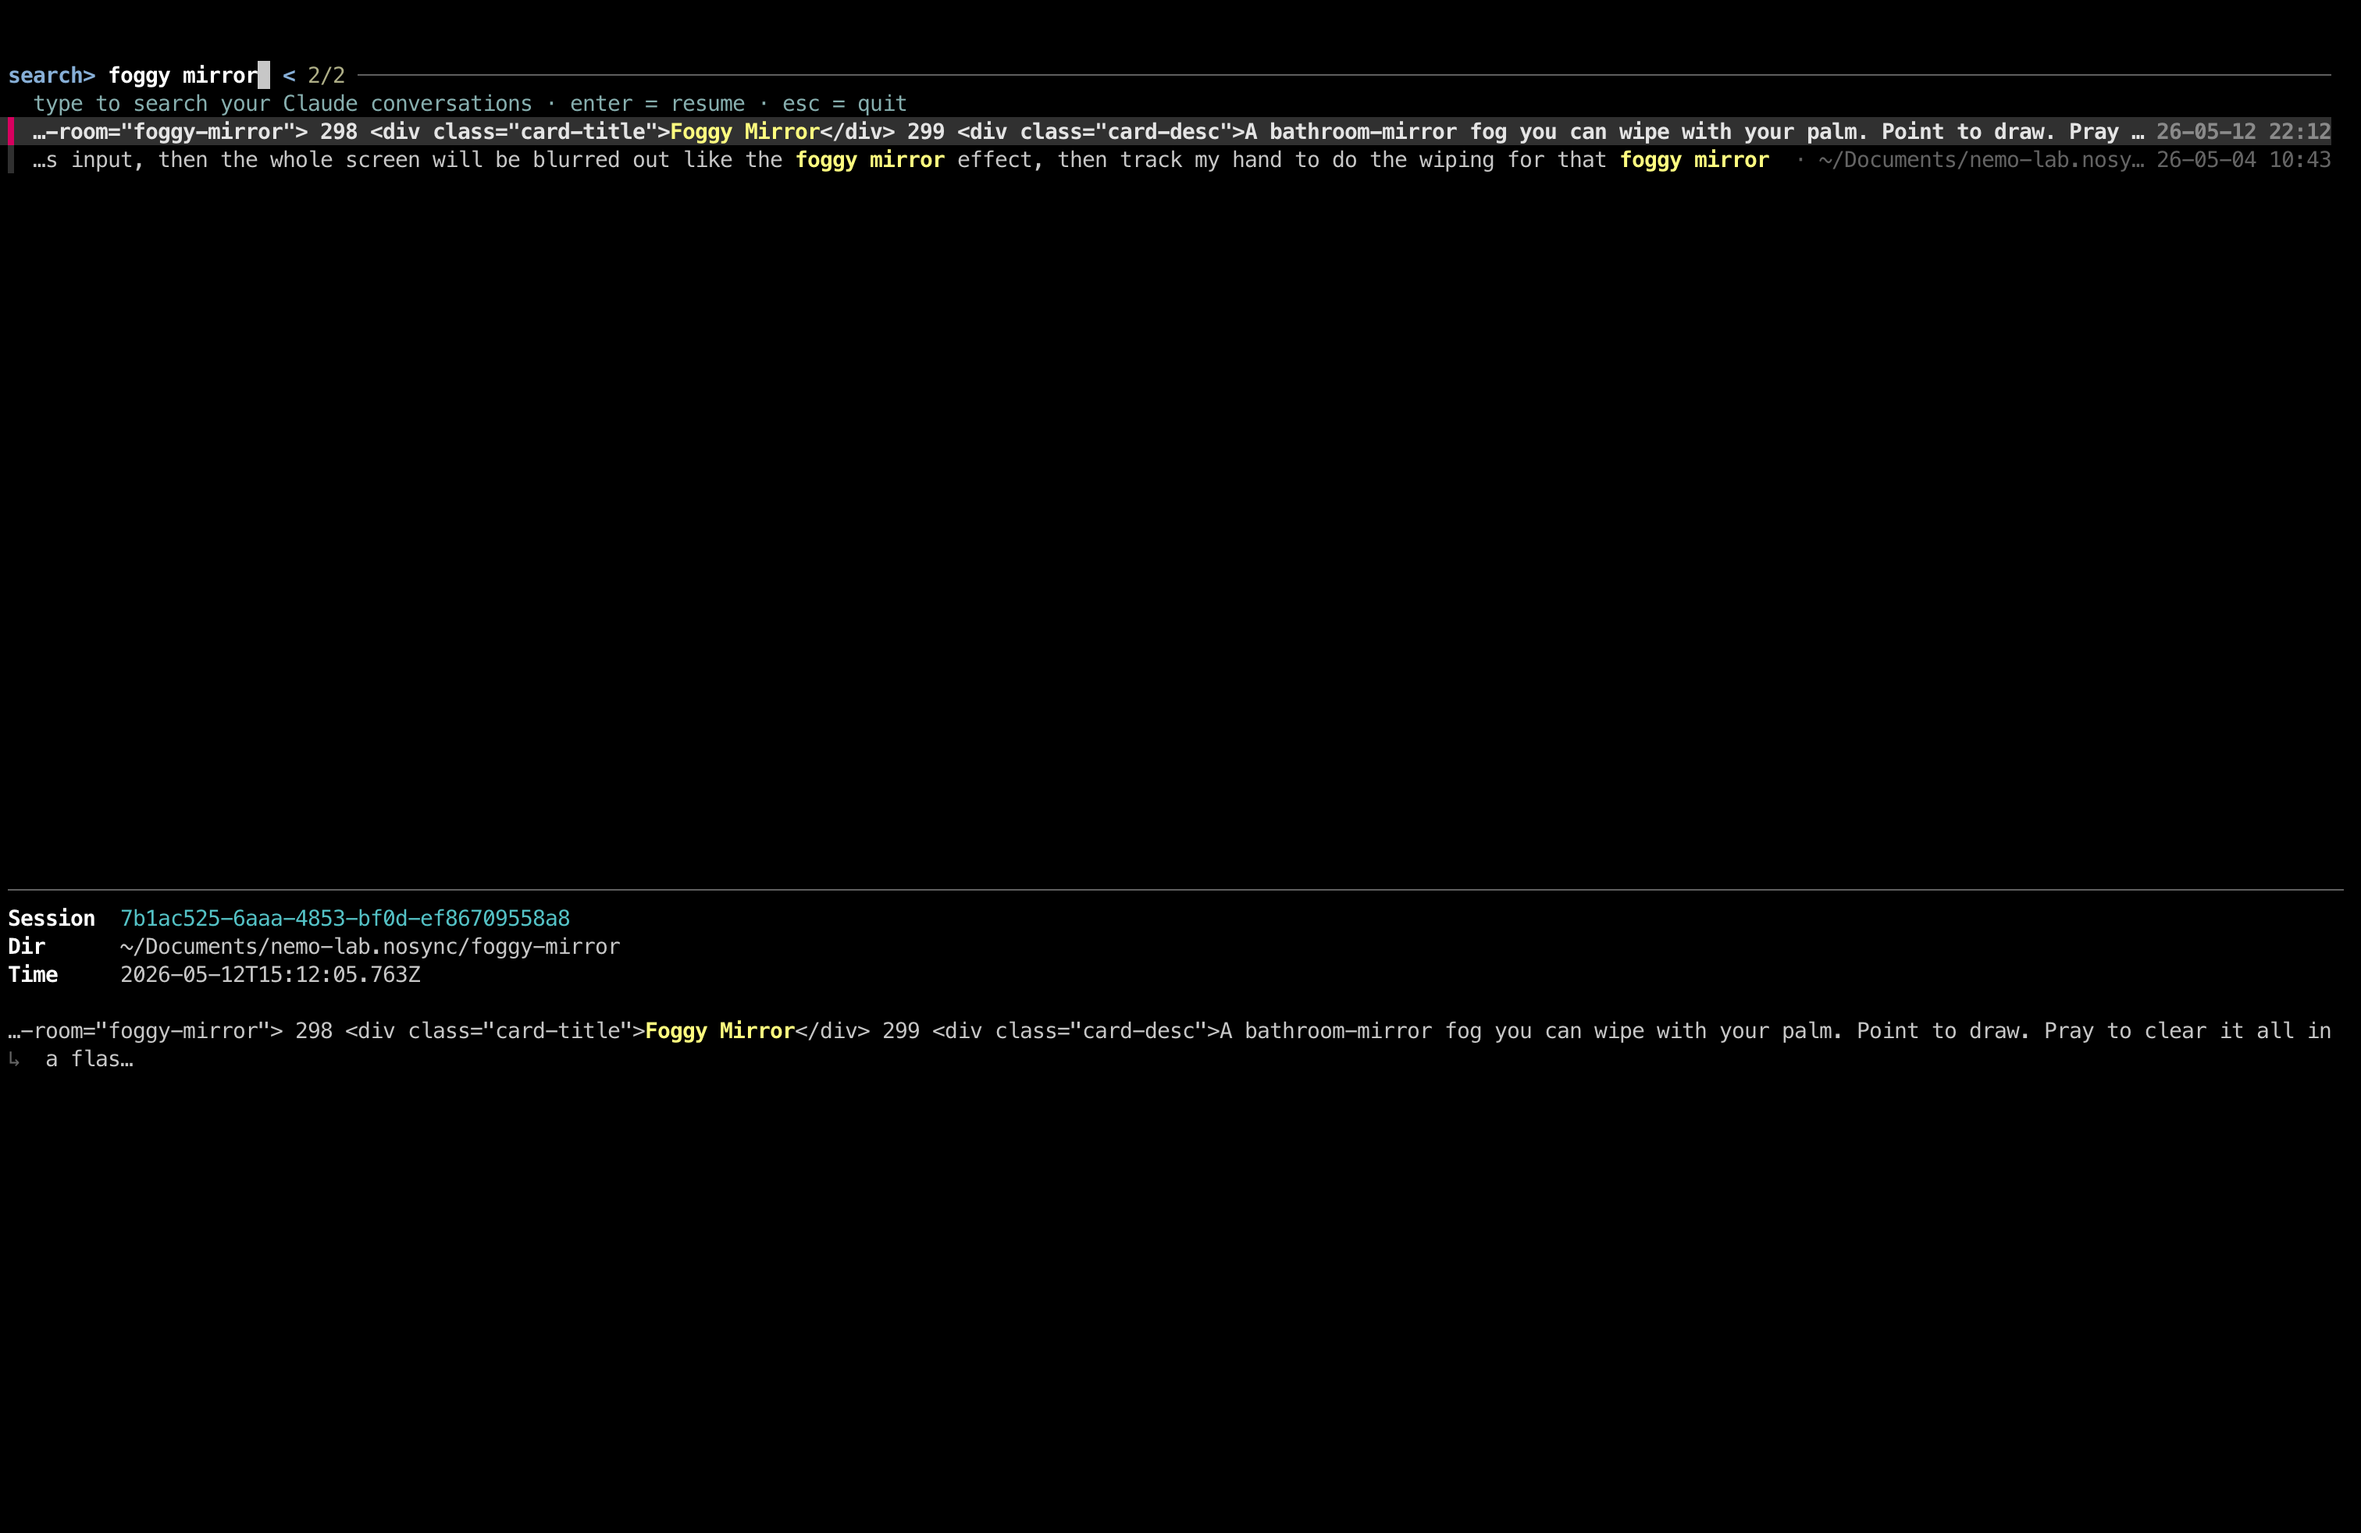Select the first result with card-title Foggy Mirror
Viewport: 2361px width, 1533px height.
point(1170,132)
